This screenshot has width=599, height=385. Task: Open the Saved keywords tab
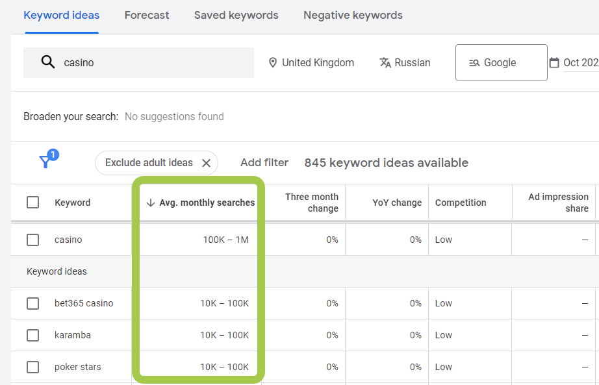236,16
